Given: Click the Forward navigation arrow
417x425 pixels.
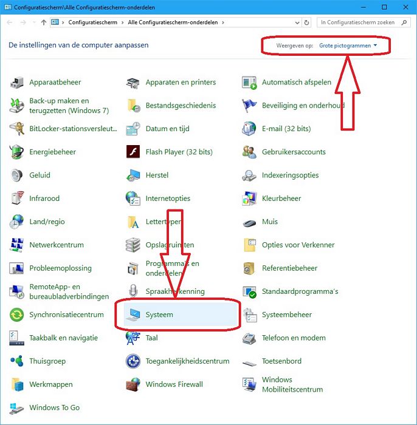Looking at the screenshot, I should pos(23,22).
